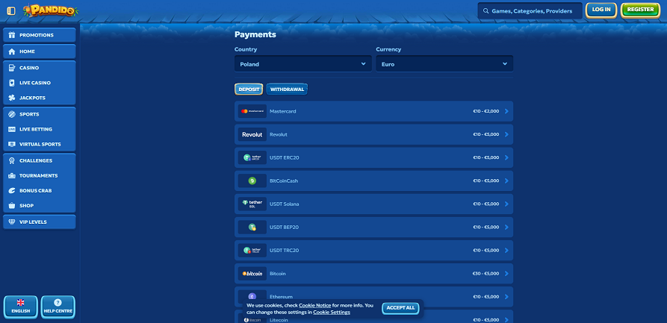Click the green Register button

640,10
